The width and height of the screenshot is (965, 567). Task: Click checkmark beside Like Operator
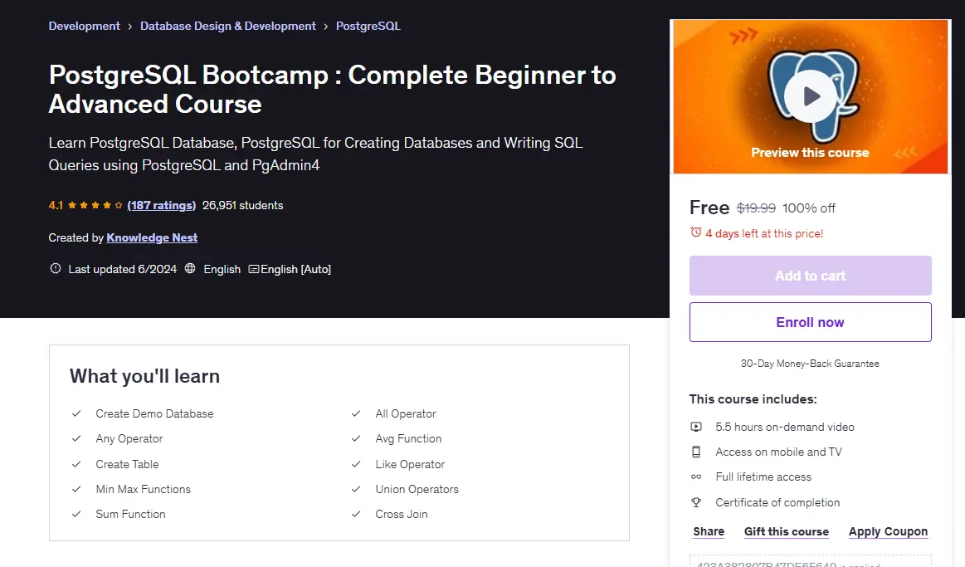(356, 464)
